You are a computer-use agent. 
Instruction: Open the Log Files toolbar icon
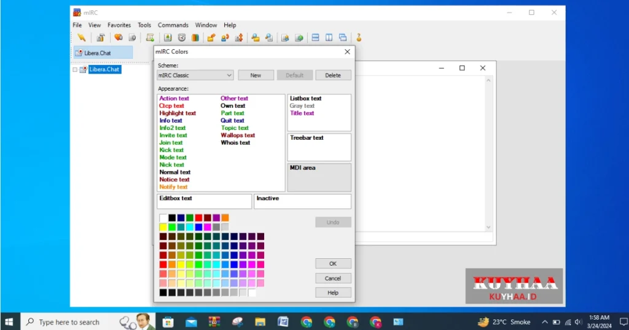(269, 37)
